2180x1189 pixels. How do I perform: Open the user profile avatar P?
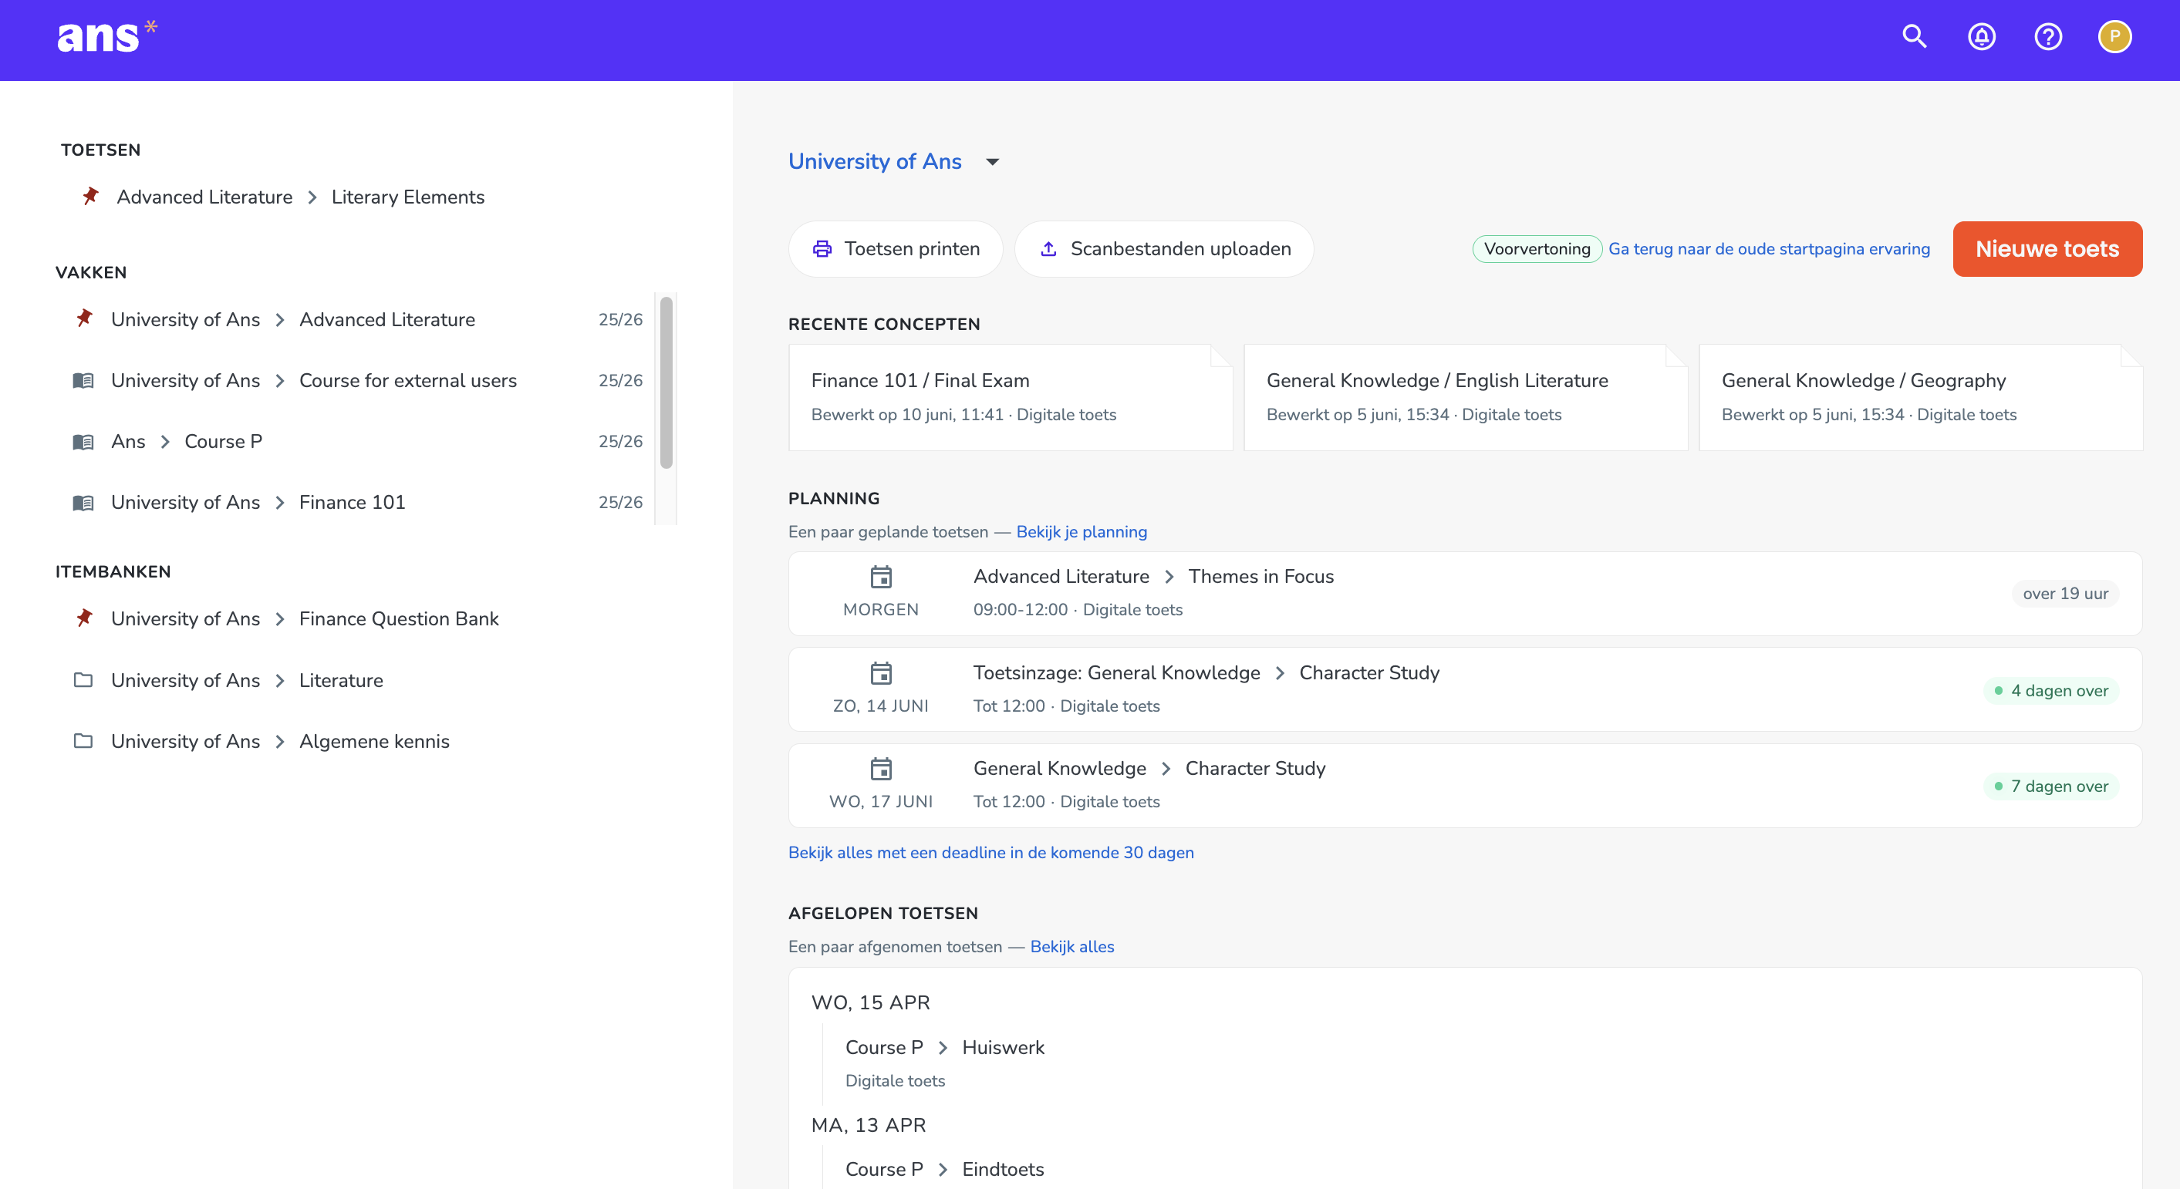[x=2114, y=36]
